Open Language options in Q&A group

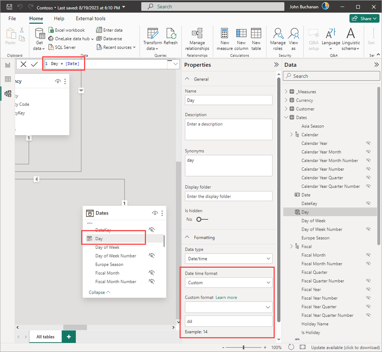(331, 39)
